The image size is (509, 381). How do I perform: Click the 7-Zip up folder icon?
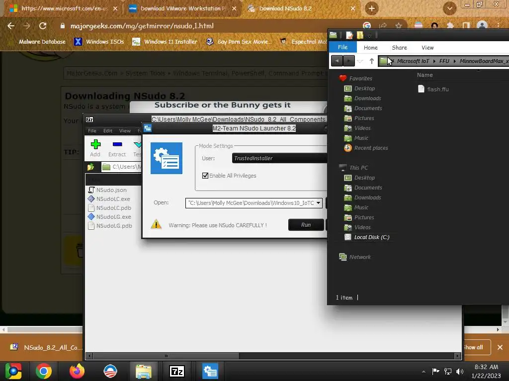[x=90, y=167]
